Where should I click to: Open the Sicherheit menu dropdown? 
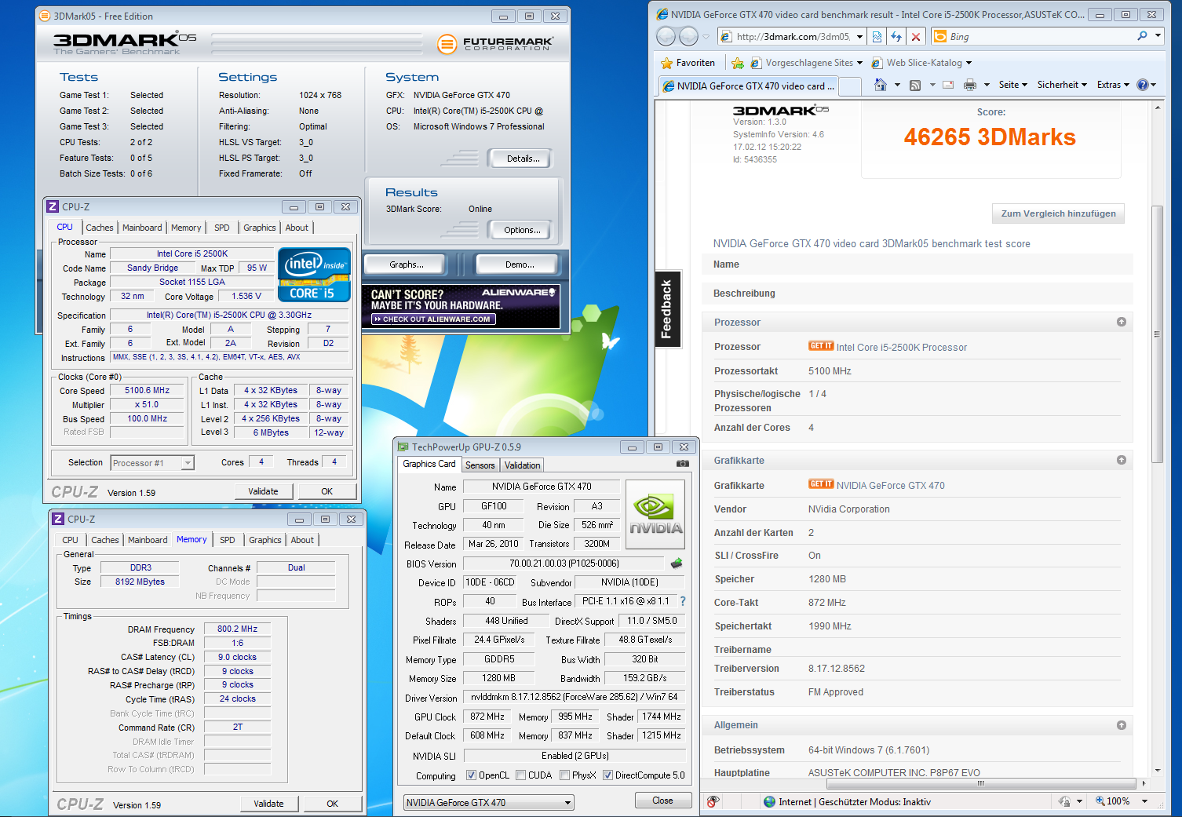(1062, 85)
